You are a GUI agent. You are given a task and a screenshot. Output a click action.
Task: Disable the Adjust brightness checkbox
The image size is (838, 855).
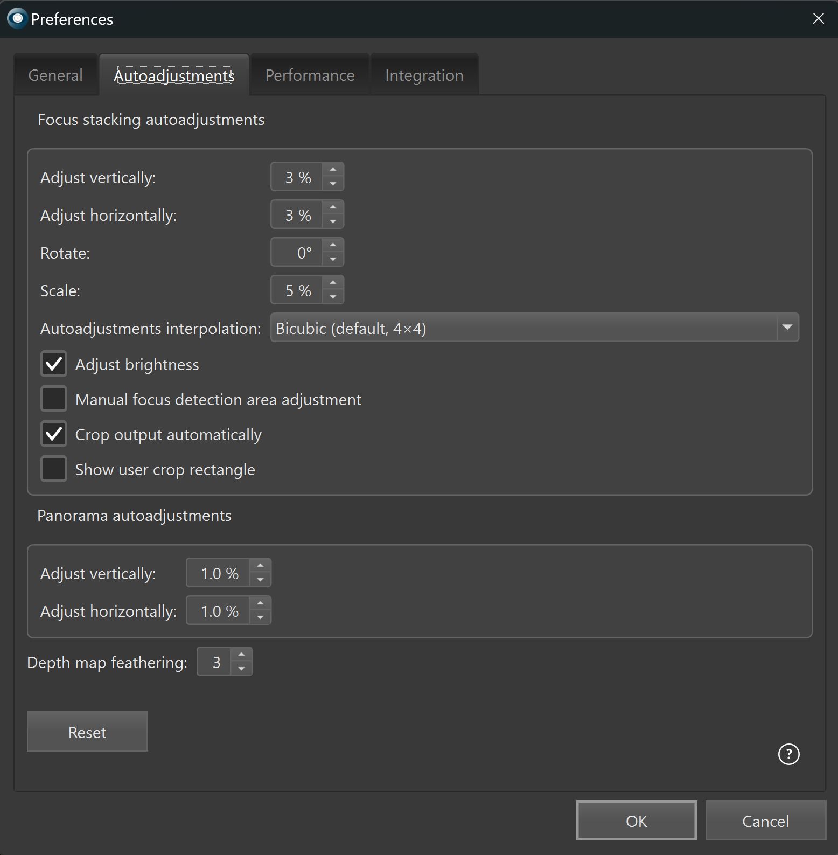[x=54, y=364]
